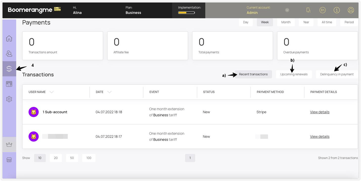Select the Week period filter
The image size is (361, 181).
click(265, 22)
